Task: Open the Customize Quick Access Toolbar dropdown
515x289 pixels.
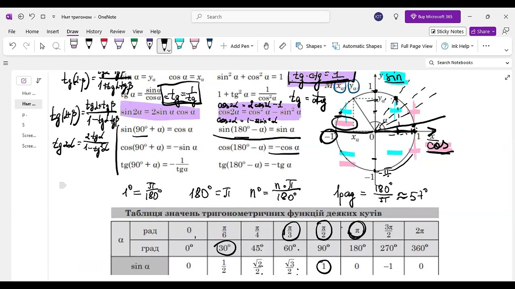Action: (54, 17)
